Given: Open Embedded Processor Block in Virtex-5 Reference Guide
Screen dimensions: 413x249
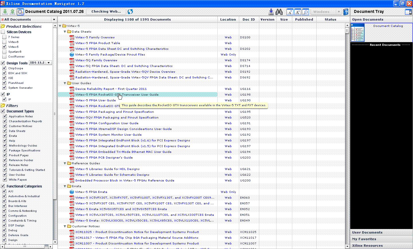Looking at the screenshot, I should (x=125, y=181).
